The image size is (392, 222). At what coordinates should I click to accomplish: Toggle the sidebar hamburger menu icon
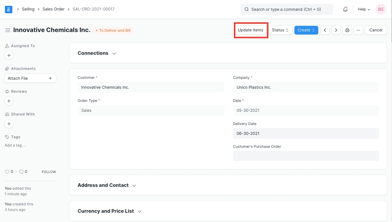pyautogui.click(x=8, y=30)
